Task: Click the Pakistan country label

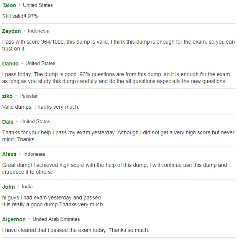Action: 29,96
